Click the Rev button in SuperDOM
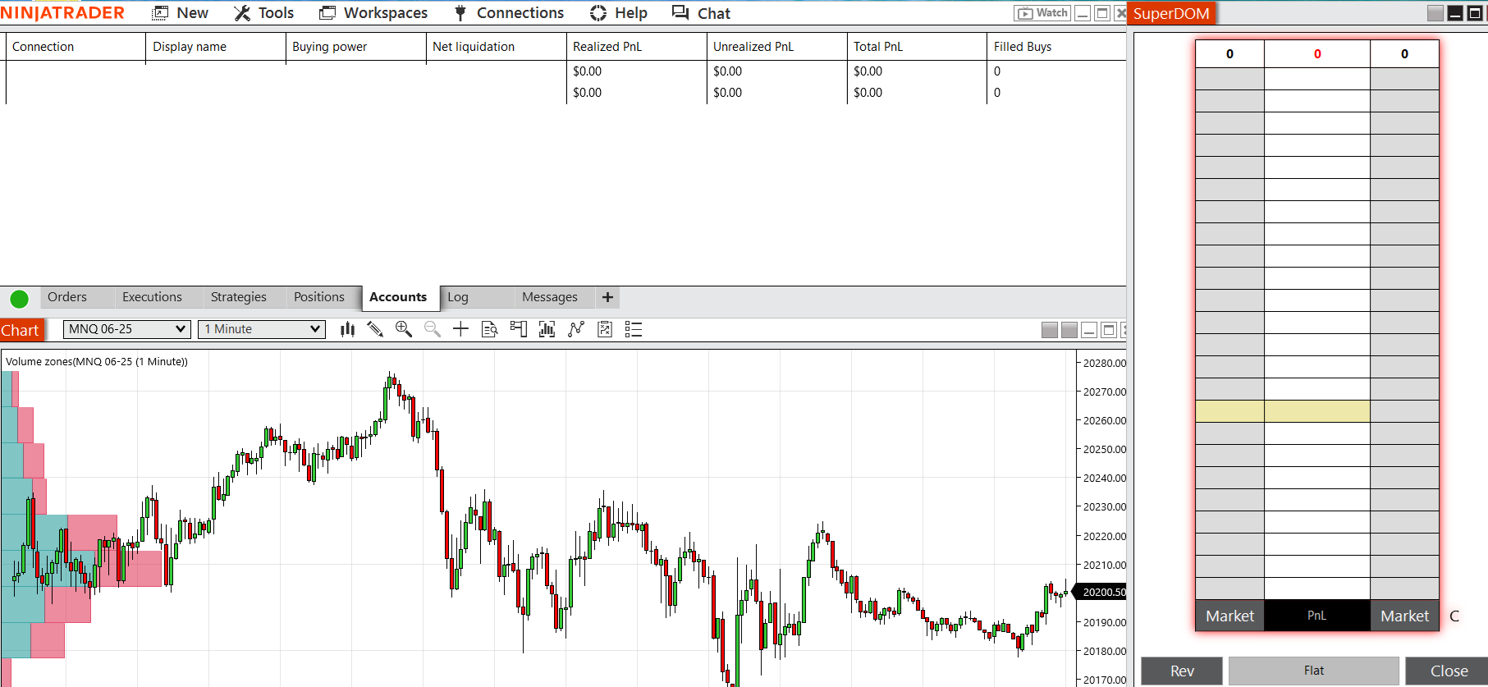 1182,671
